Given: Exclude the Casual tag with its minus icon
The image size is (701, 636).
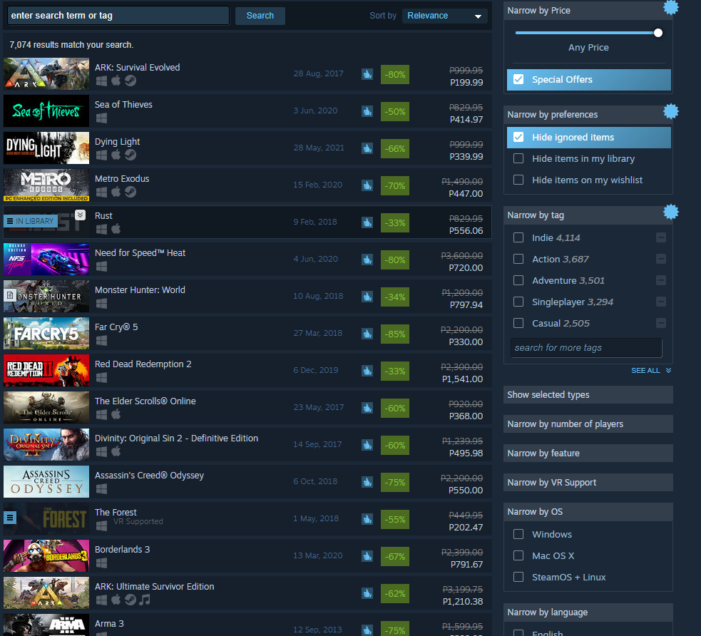Looking at the screenshot, I should [661, 323].
